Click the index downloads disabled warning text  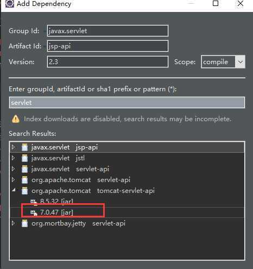128,119
